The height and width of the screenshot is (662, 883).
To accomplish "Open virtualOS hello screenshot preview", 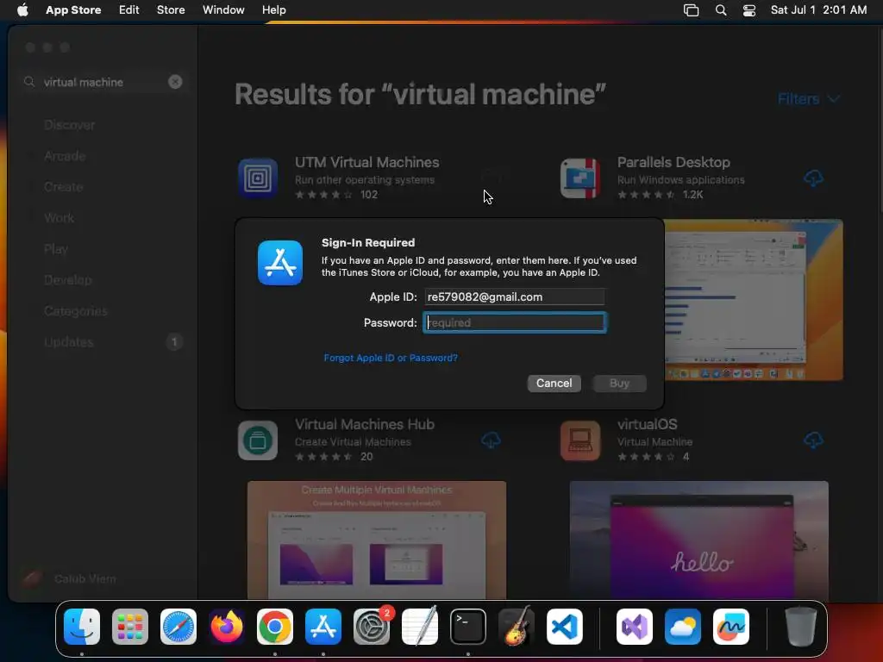I will 698,540.
